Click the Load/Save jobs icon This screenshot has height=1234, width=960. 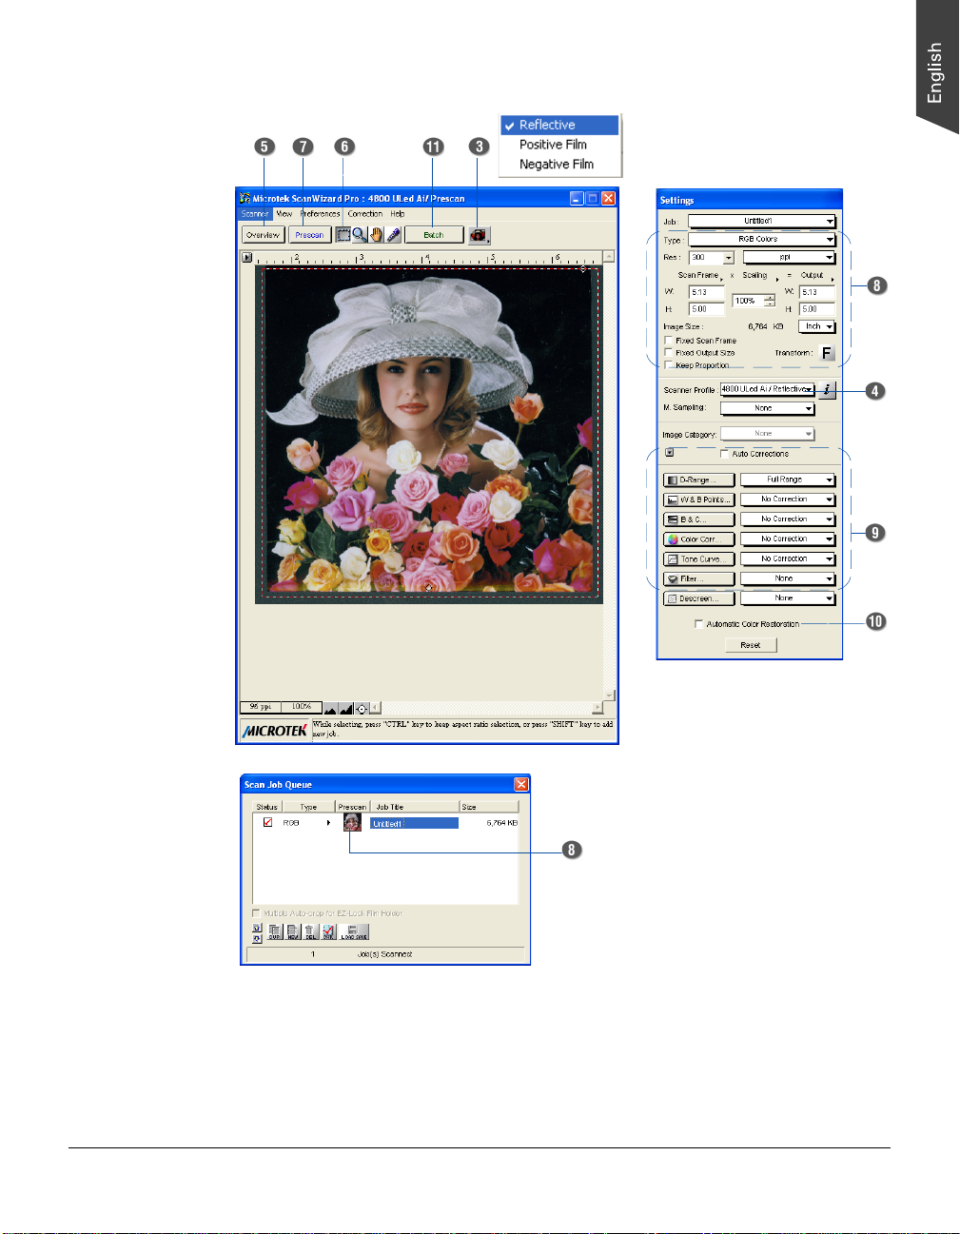(x=355, y=931)
